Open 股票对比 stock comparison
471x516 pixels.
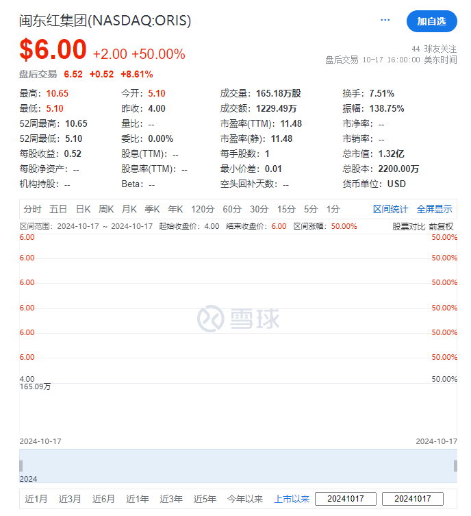point(409,226)
